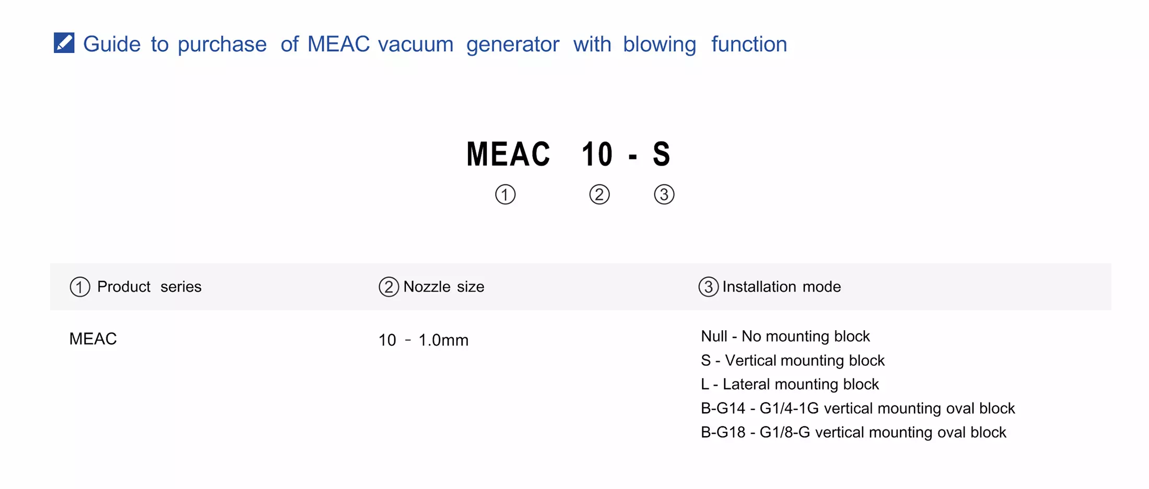Click circled 3 beneath the bold S
Viewport: 1149px width, 489px height.
click(664, 194)
